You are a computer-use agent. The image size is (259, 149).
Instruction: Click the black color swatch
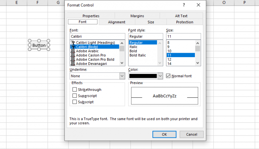click(143, 76)
